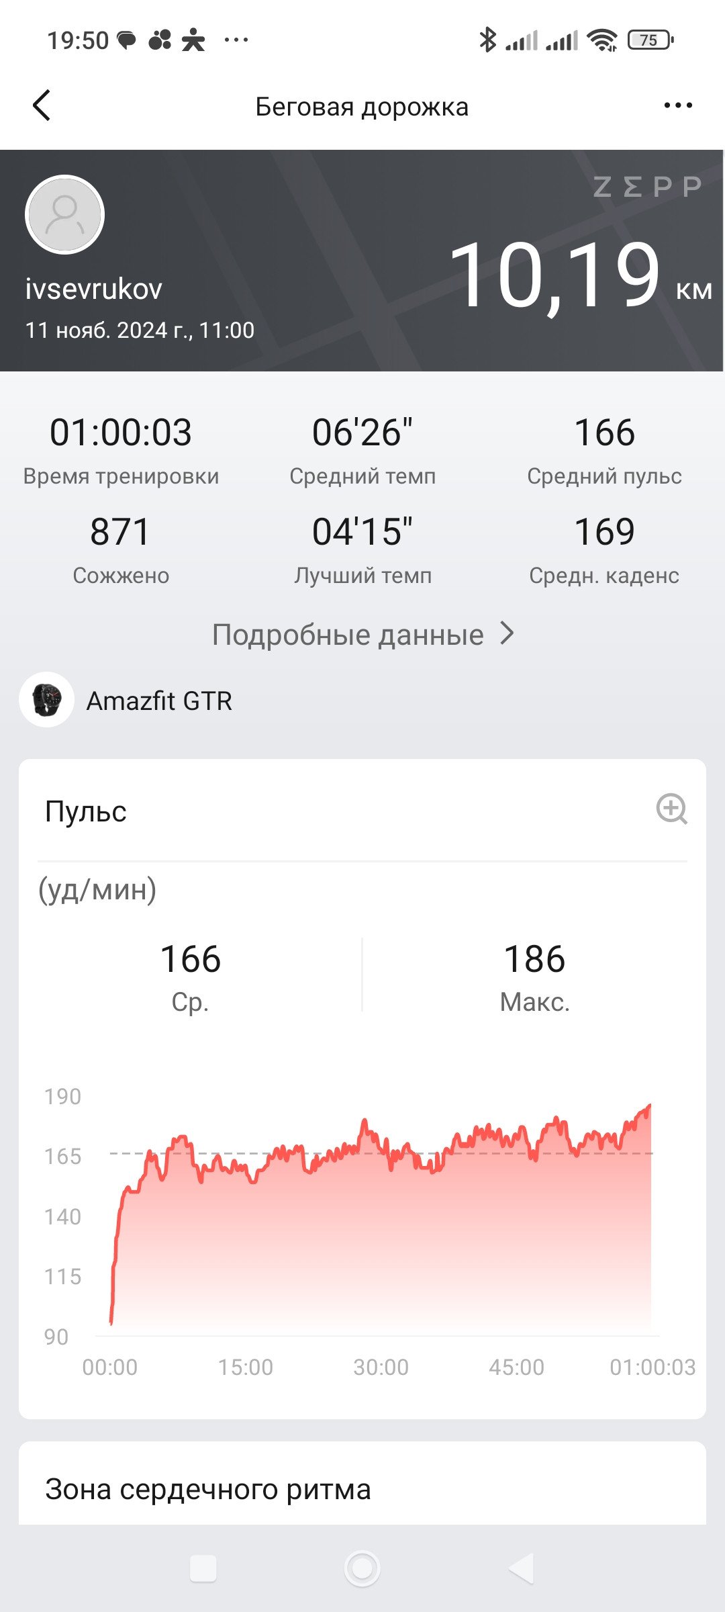725x1612 pixels.
Task: Select the Средний темп 06'26" stat
Action: pyautogui.click(x=362, y=450)
